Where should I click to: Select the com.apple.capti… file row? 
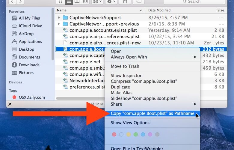tap(80, 55)
